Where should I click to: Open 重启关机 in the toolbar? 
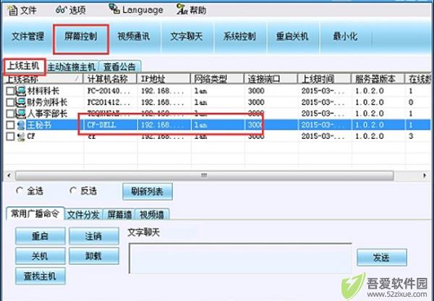coord(292,37)
